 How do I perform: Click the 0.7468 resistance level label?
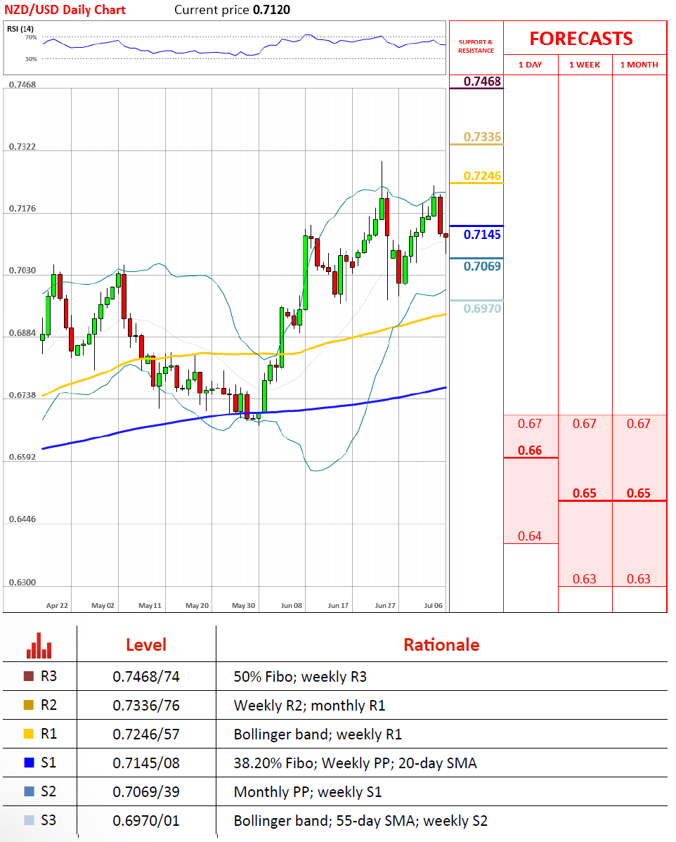point(482,82)
